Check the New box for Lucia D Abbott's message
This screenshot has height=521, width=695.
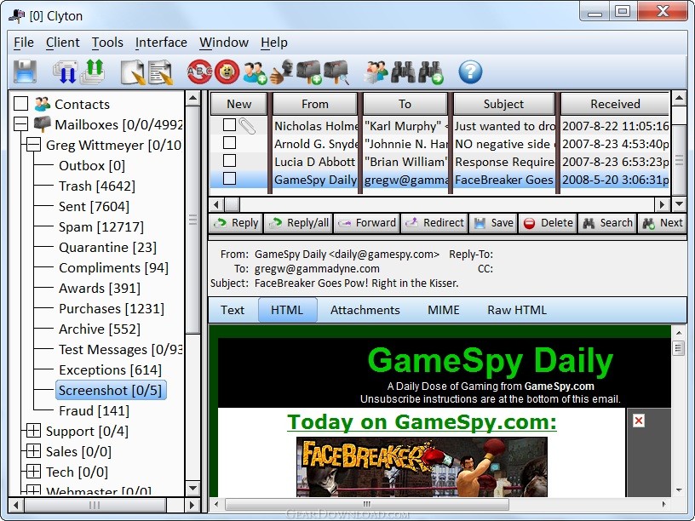pos(229,161)
